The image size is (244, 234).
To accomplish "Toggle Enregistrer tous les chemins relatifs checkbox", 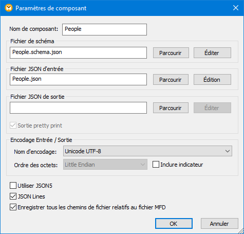I will [x=13, y=207].
